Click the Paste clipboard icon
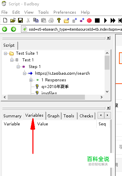122x176 pixels. (x=43, y=20)
